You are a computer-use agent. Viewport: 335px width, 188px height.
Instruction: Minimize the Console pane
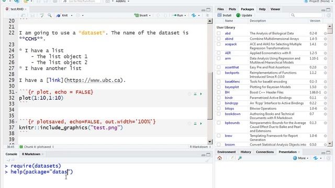click(x=204, y=155)
